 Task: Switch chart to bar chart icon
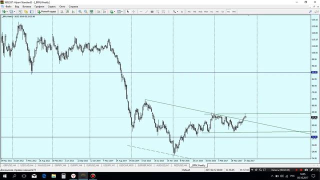(x=62, y=12)
